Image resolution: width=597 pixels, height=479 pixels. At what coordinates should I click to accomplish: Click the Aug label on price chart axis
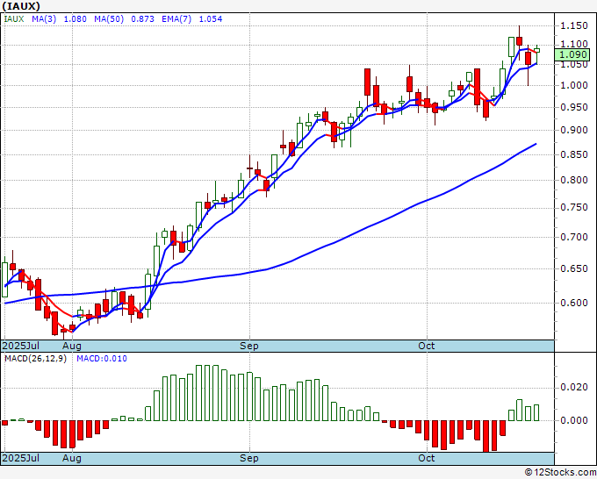coord(72,346)
